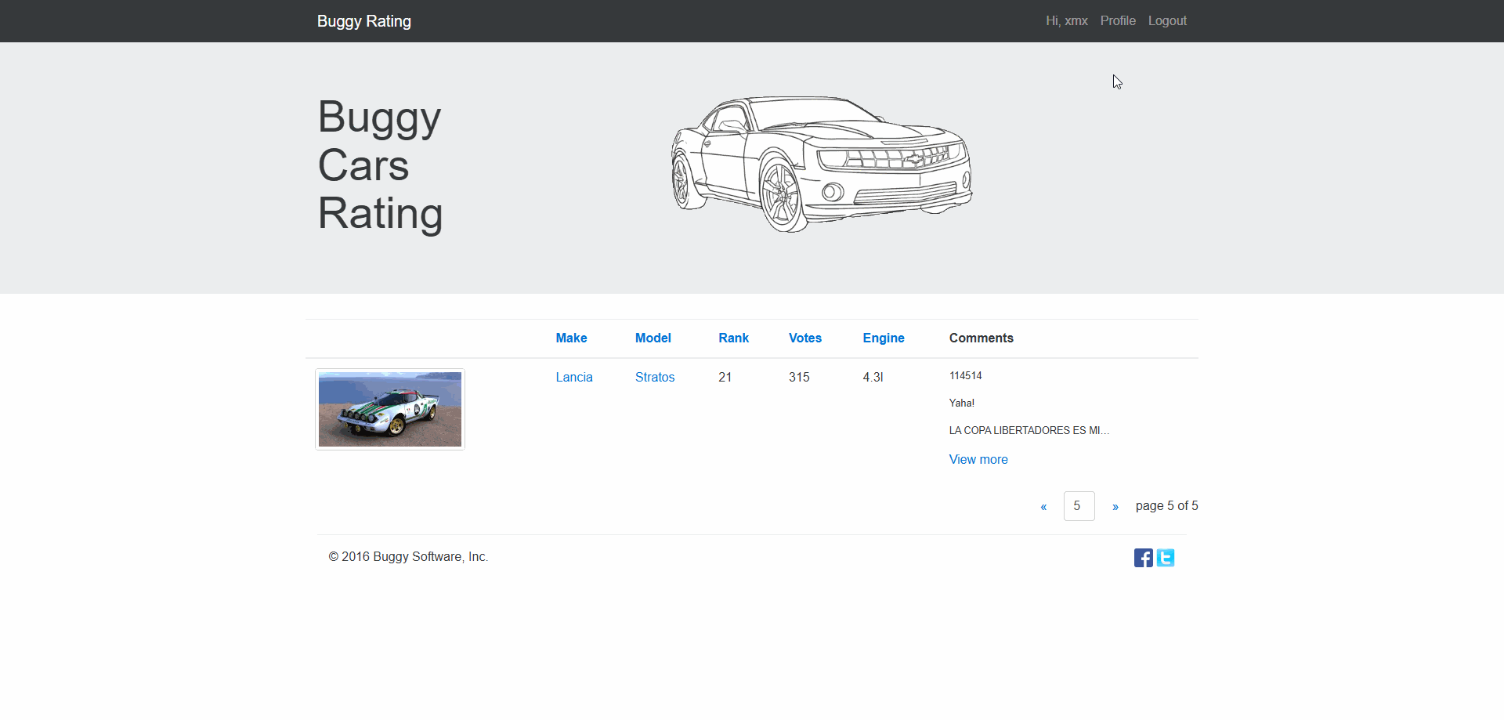The image size is (1504, 720).
Task: Sort cars by Votes column header
Action: pyautogui.click(x=804, y=338)
